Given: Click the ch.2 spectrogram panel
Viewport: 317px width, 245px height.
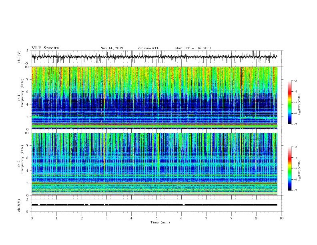Looking at the screenshot, I should pyautogui.click(x=154, y=164).
